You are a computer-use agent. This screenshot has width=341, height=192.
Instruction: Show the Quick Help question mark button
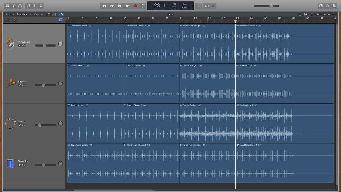point(20,6)
